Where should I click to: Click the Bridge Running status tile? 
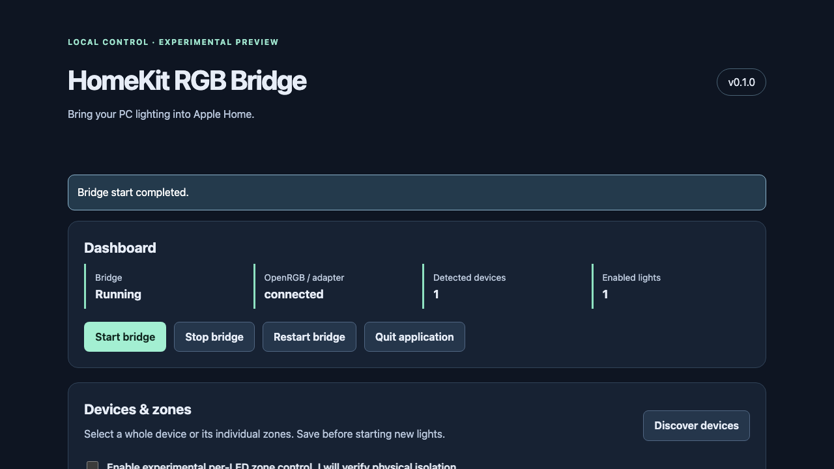(165, 286)
